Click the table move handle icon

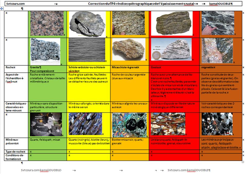(2, 8)
